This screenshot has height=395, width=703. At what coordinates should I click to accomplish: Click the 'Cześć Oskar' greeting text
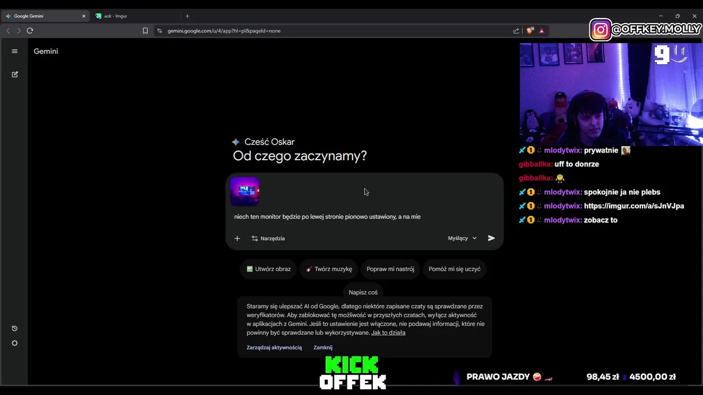click(x=269, y=142)
